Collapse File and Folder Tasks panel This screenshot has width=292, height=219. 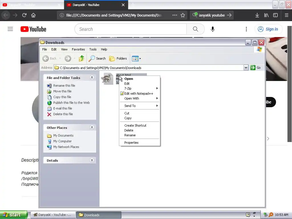(x=92, y=78)
